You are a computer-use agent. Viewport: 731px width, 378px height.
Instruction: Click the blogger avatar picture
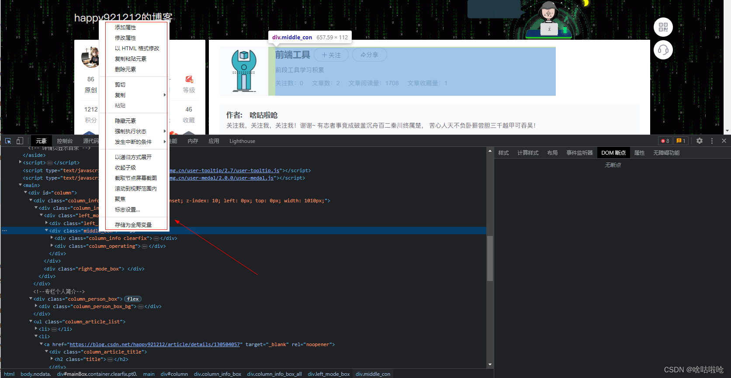(x=90, y=58)
